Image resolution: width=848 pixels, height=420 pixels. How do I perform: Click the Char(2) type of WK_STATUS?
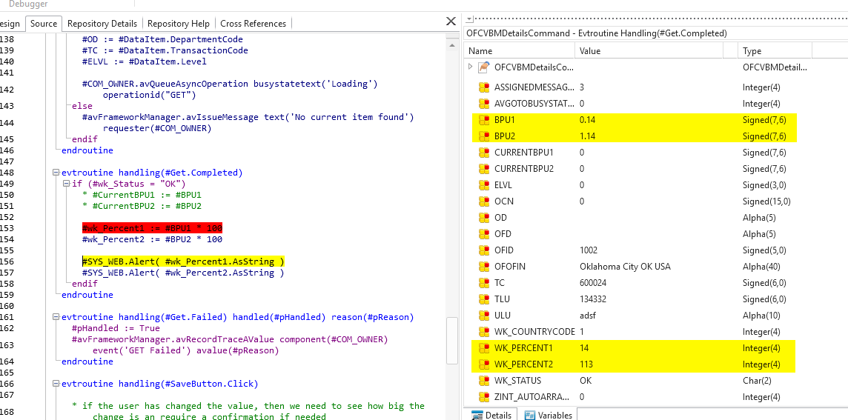click(758, 381)
